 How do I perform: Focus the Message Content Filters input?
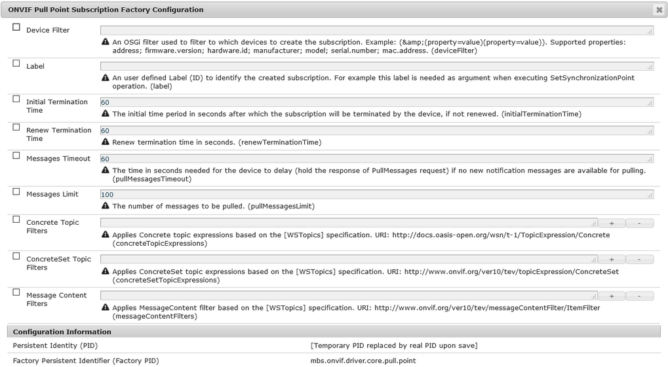[349, 296]
